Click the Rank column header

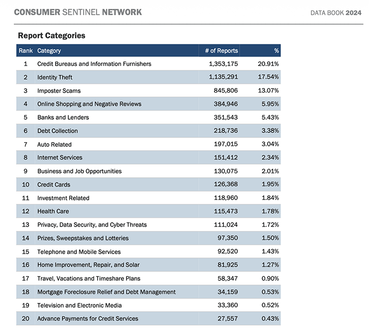(x=25, y=51)
